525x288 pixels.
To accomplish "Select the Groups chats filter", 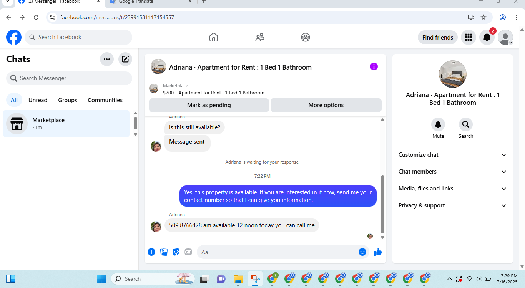I will click(x=68, y=100).
